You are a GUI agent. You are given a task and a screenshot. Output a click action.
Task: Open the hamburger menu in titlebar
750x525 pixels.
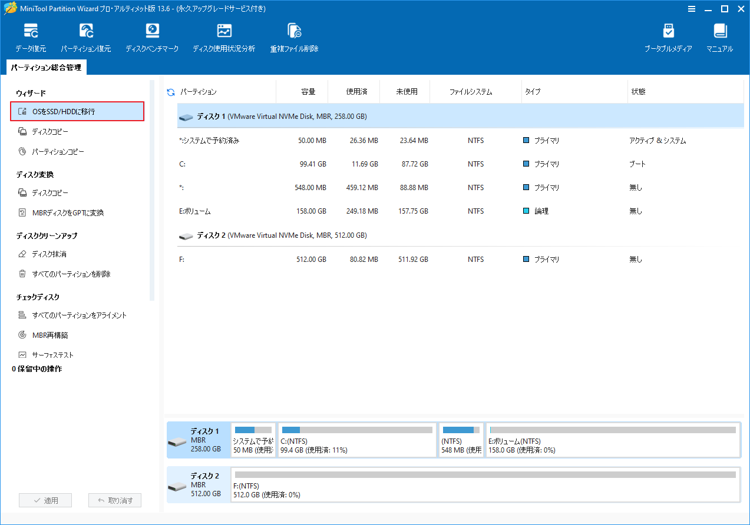[691, 9]
